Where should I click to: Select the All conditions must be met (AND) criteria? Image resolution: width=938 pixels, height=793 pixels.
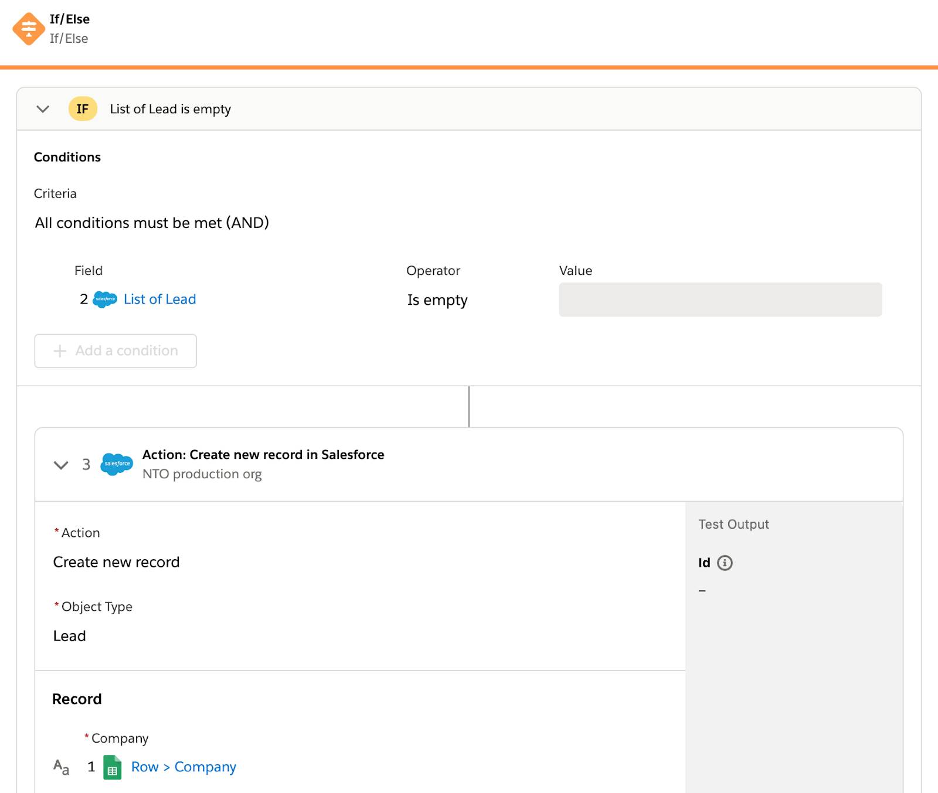click(152, 223)
